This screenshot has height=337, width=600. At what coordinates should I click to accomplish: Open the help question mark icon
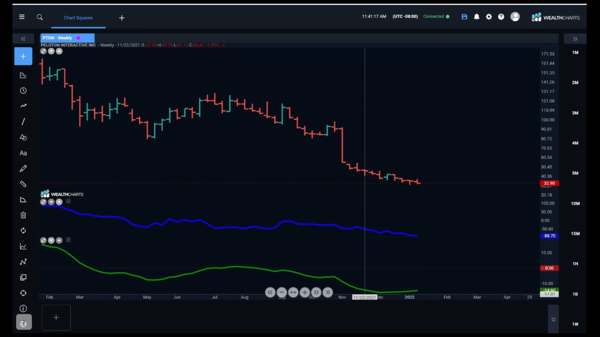(501, 17)
